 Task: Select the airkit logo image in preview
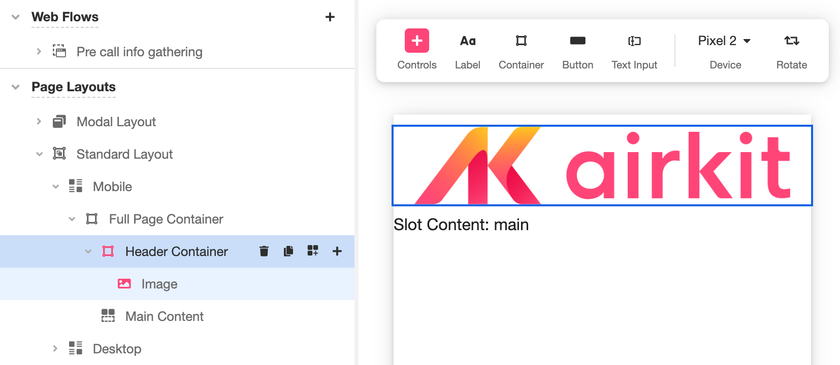pos(602,165)
